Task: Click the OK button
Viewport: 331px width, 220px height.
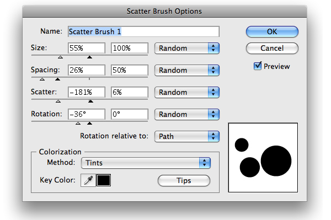Action: point(272,31)
